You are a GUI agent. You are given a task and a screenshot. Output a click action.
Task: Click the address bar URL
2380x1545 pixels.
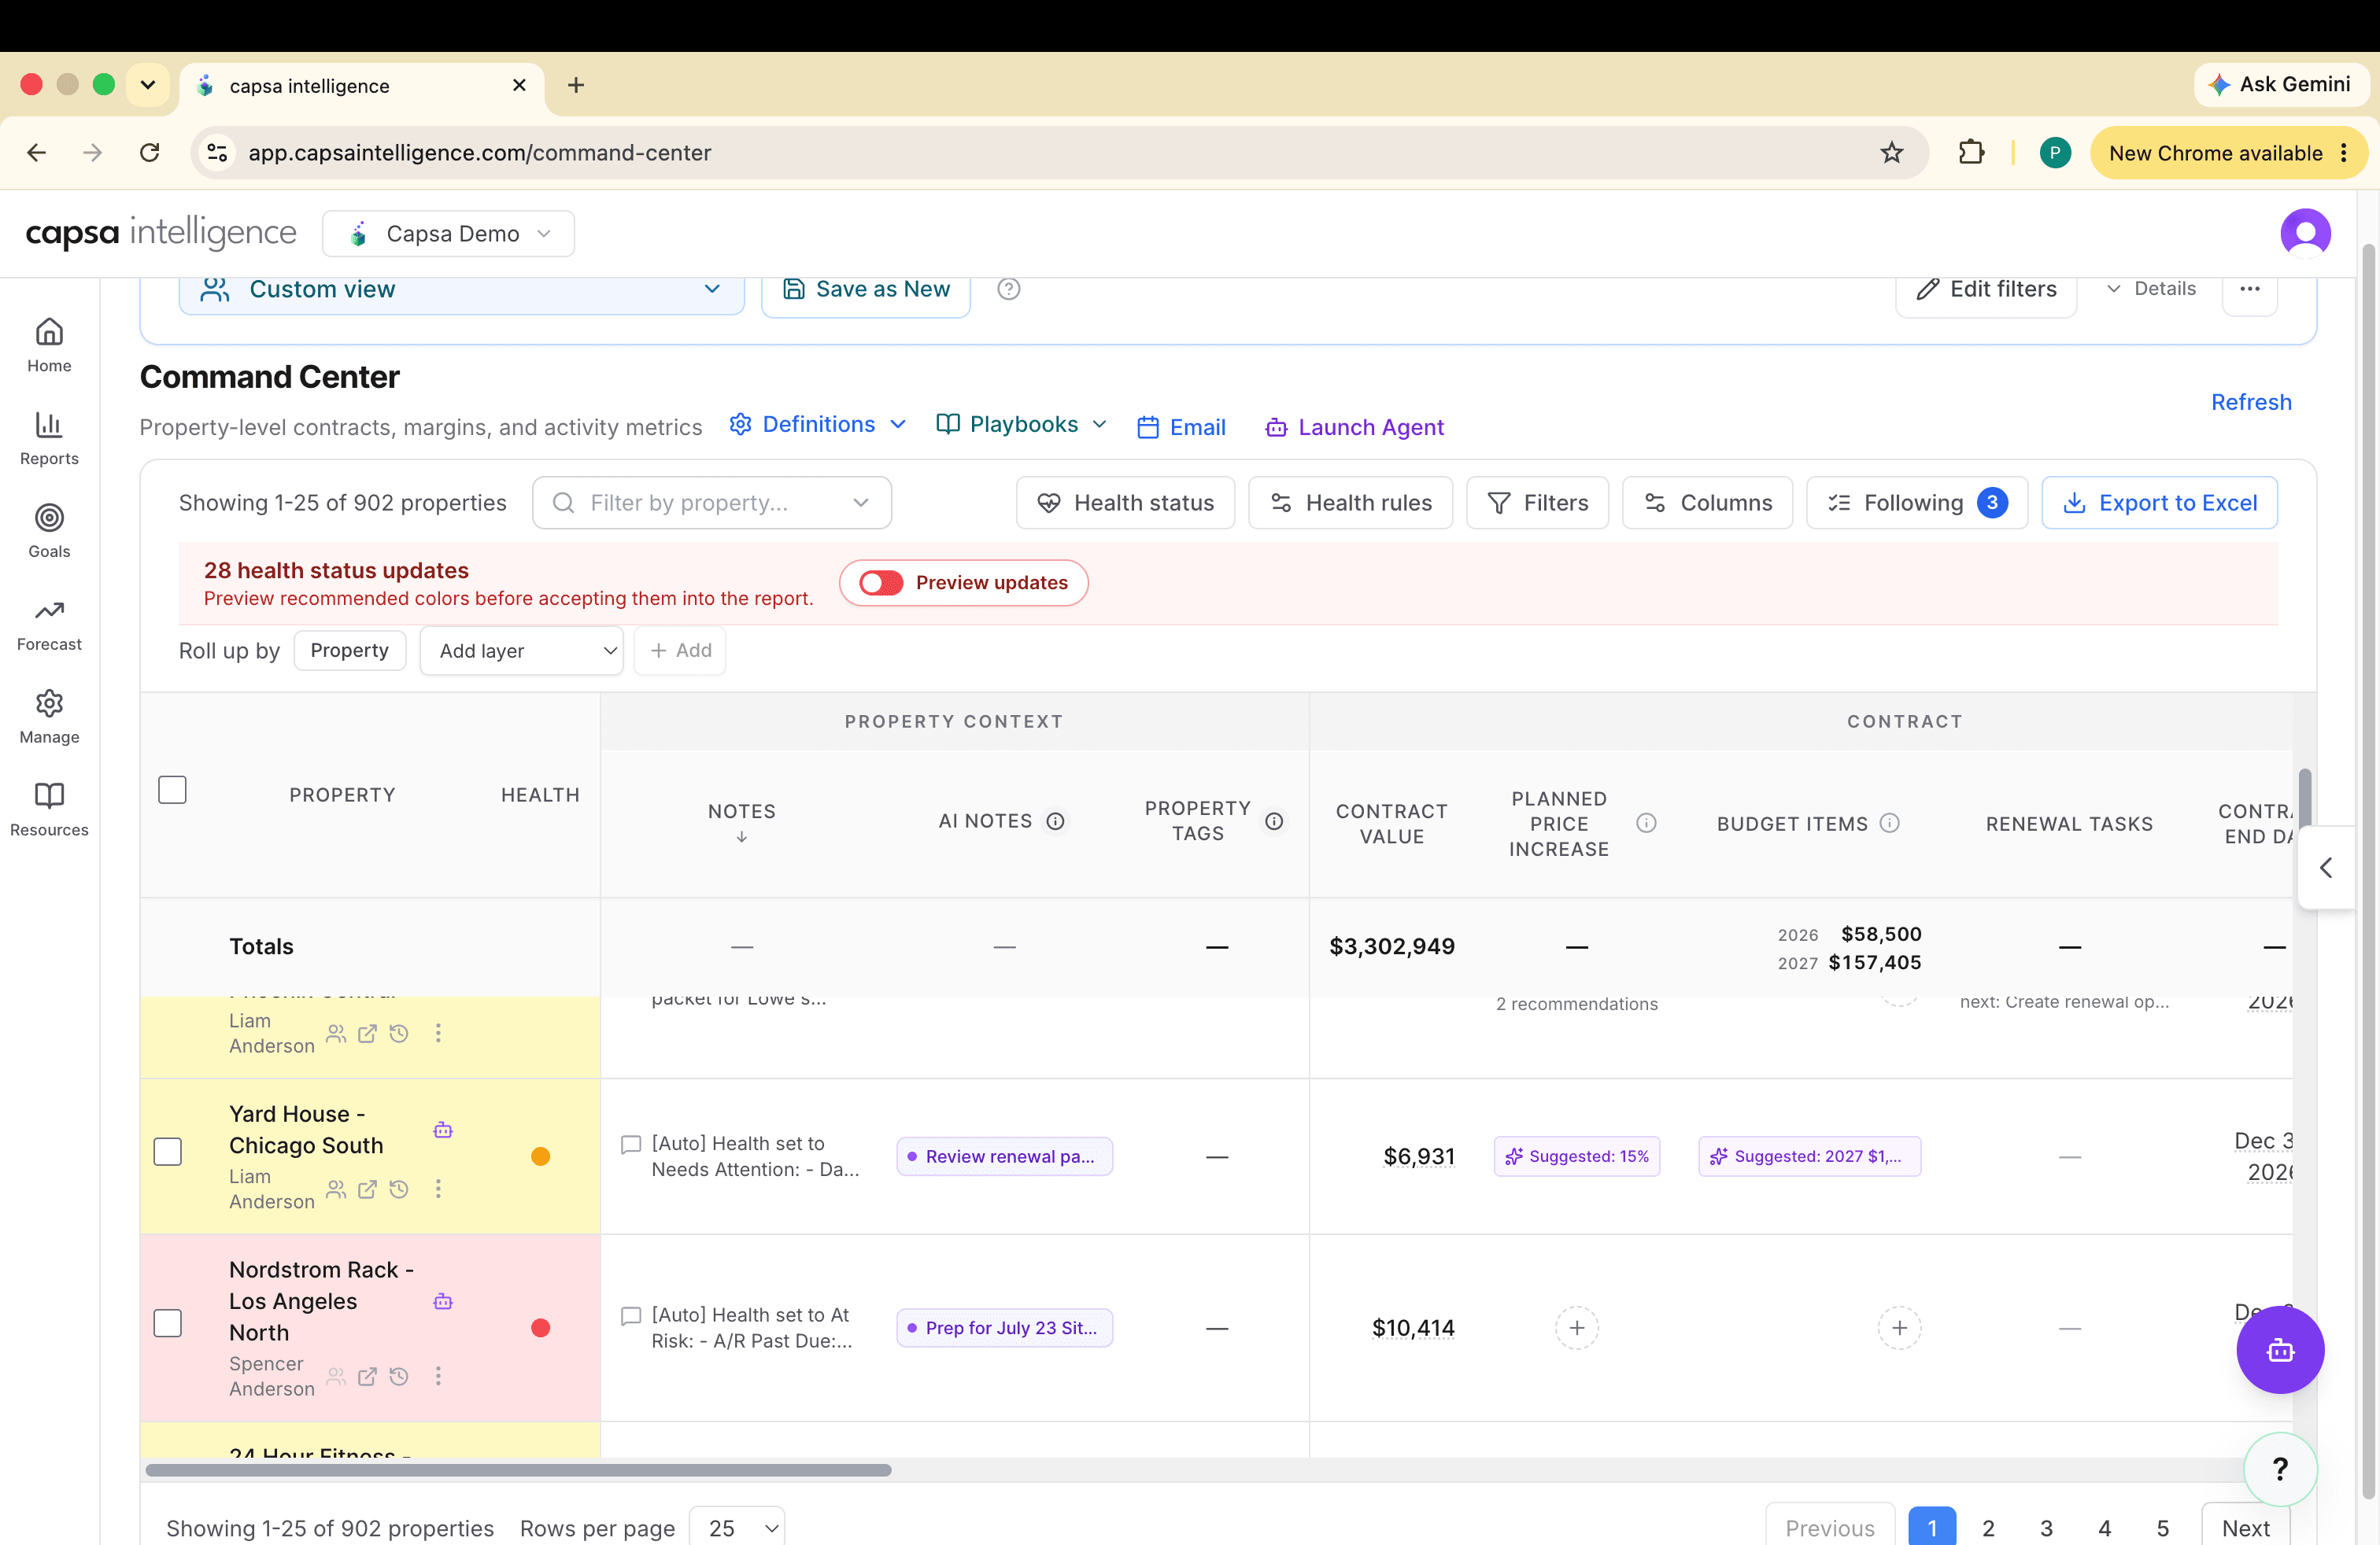[480, 153]
